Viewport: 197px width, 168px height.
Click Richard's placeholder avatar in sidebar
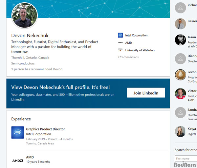[180, 8]
